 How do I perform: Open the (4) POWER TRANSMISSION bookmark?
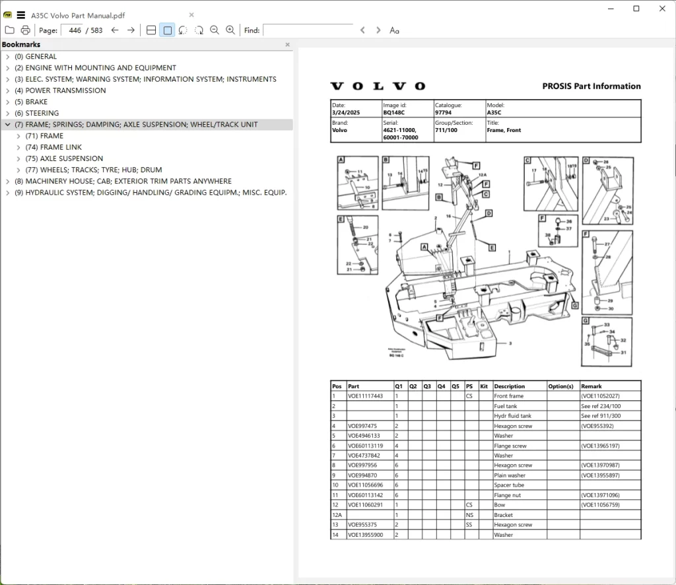coord(60,90)
